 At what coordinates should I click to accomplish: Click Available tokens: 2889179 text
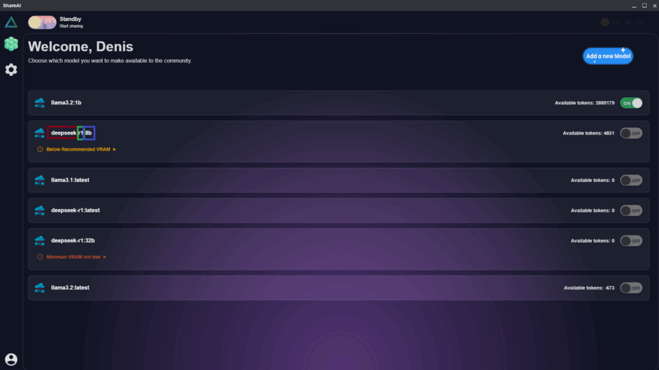coord(584,103)
